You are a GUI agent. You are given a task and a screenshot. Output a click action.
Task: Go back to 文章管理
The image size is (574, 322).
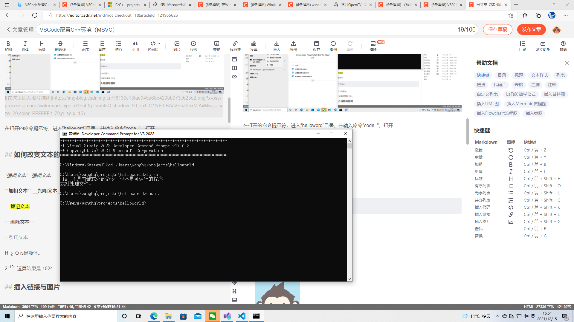coord(20,30)
